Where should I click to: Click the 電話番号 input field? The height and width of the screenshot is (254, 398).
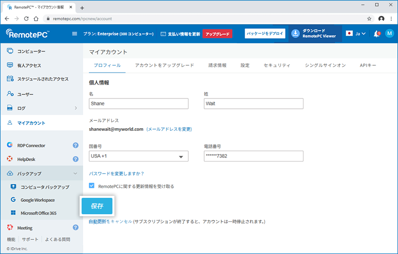[254, 156]
